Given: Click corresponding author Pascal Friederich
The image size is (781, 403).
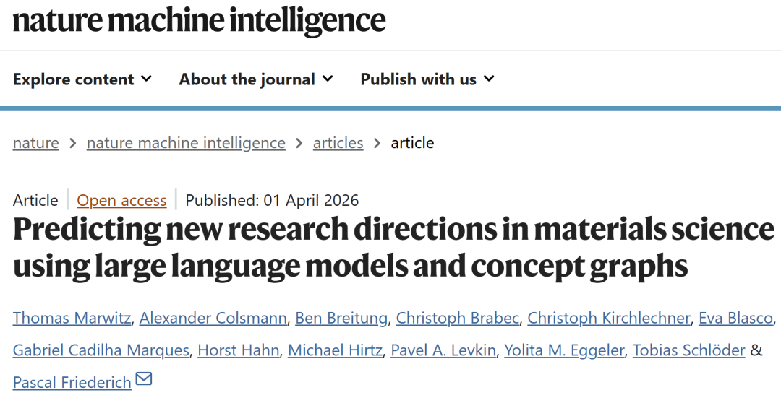Looking at the screenshot, I should click(x=72, y=381).
